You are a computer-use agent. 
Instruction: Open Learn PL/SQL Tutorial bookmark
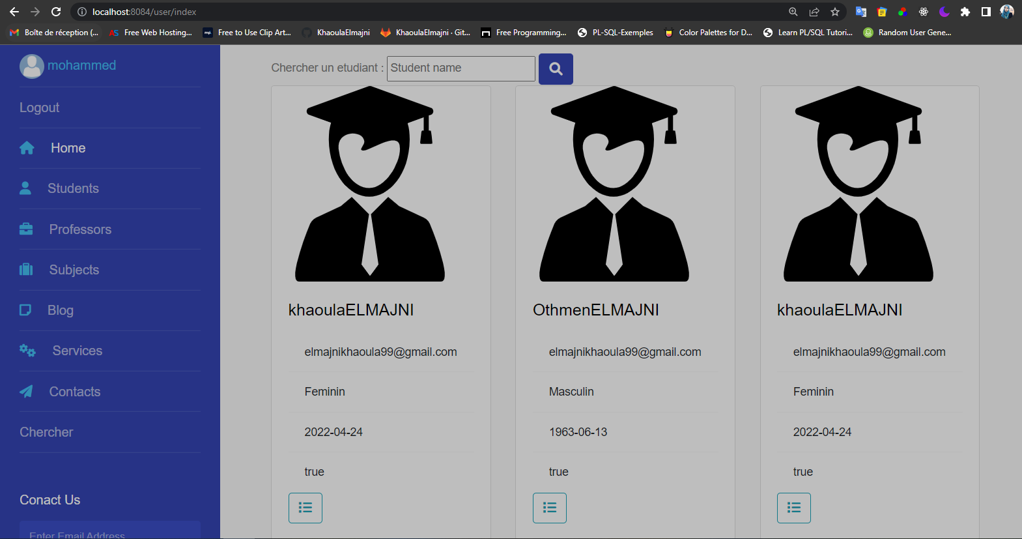808,33
